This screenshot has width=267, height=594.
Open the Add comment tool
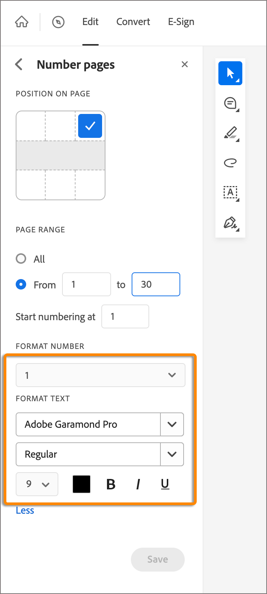(x=230, y=103)
